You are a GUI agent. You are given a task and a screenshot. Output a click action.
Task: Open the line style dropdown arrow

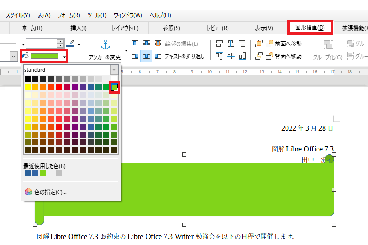tap(23, 44)
